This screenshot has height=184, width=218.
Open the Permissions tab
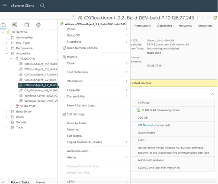pos(142,26)
